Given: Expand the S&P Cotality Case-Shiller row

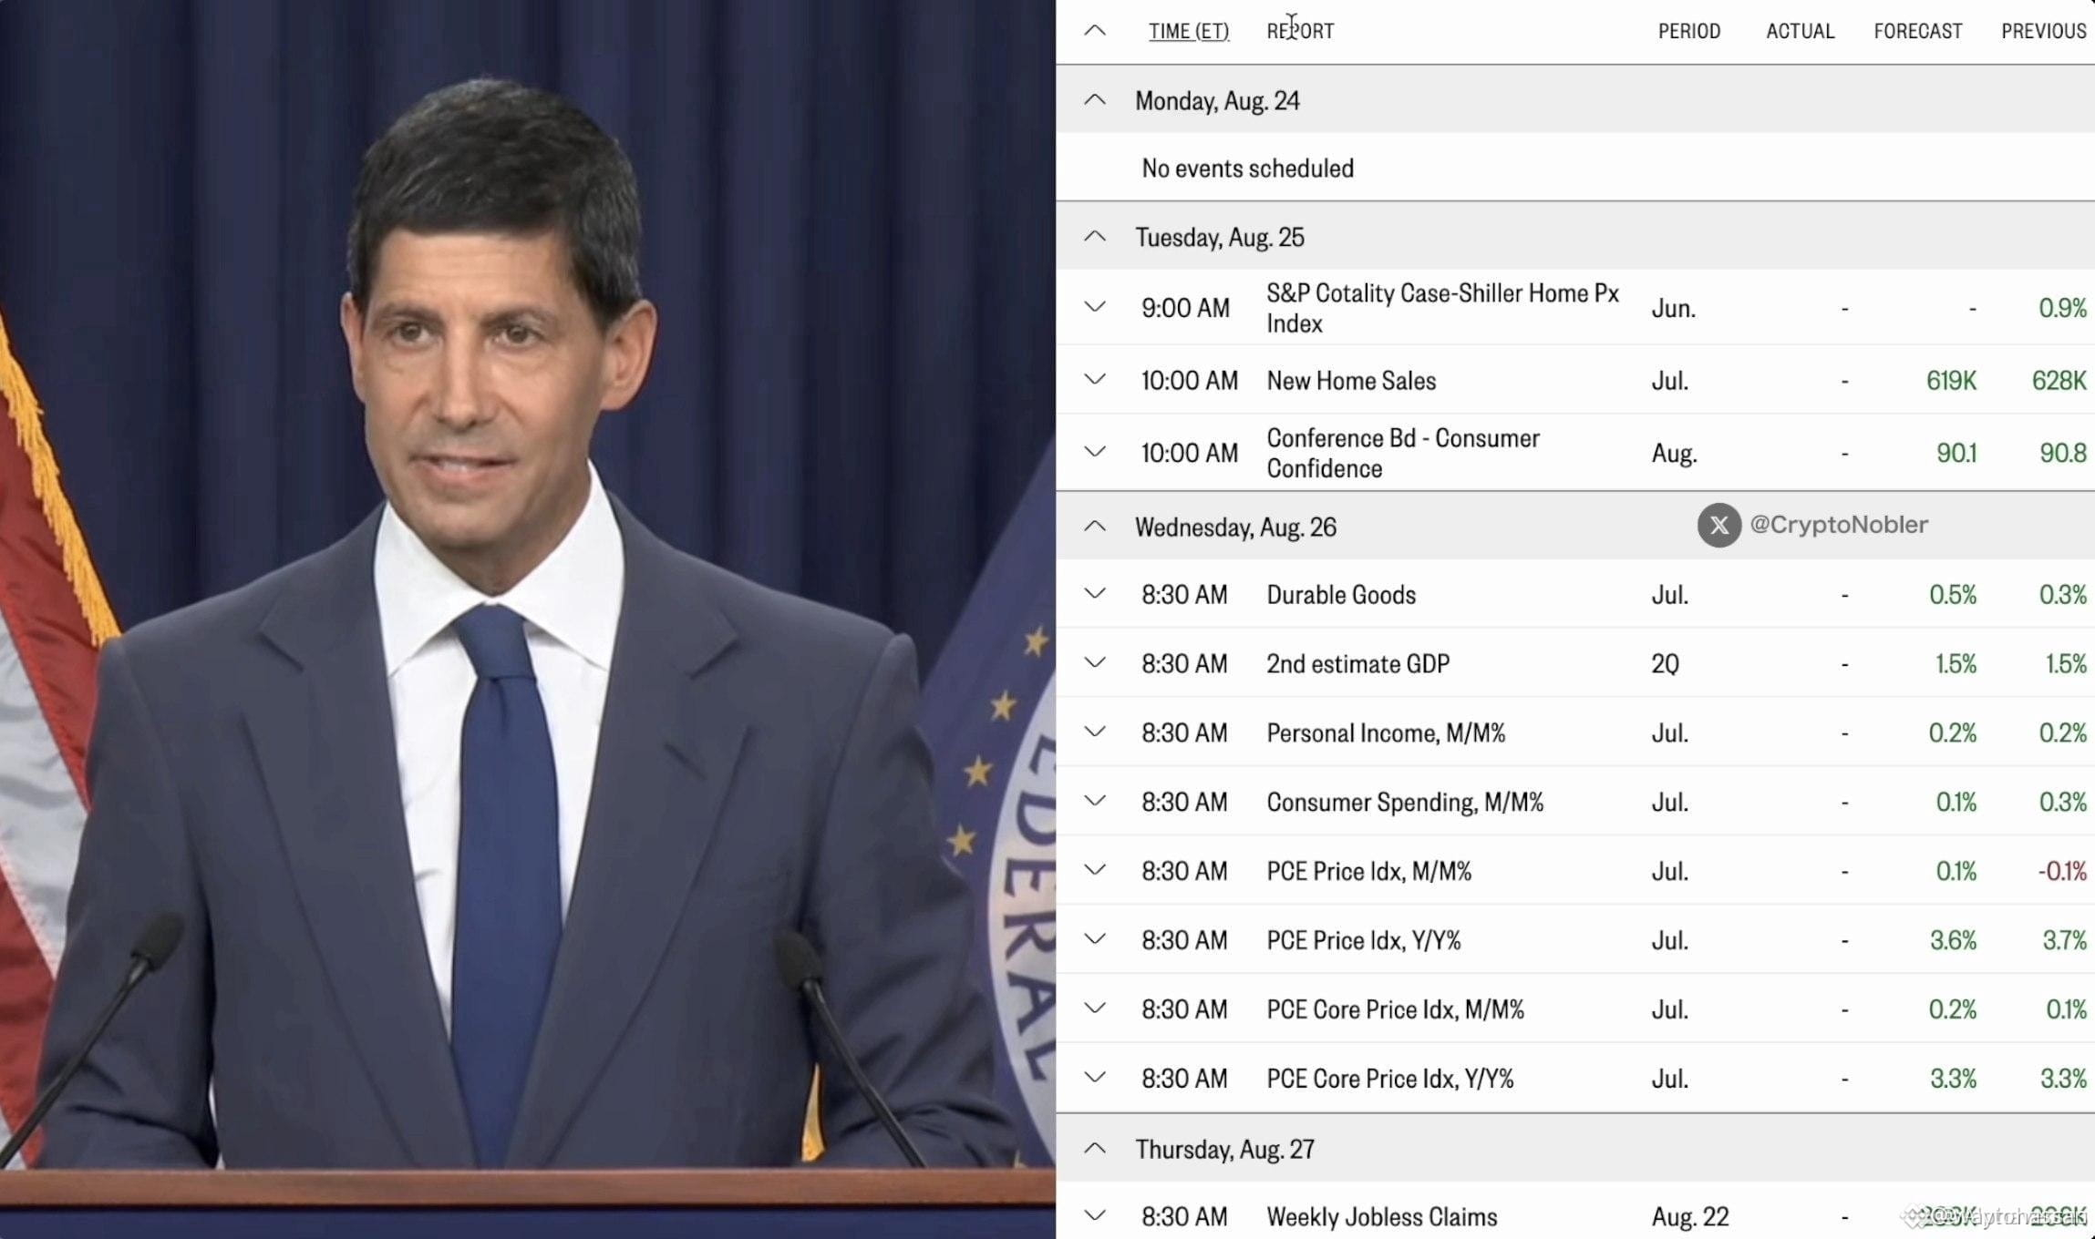Looking at the screenshot, I should pyautogui.click(x=1095, y=307).
